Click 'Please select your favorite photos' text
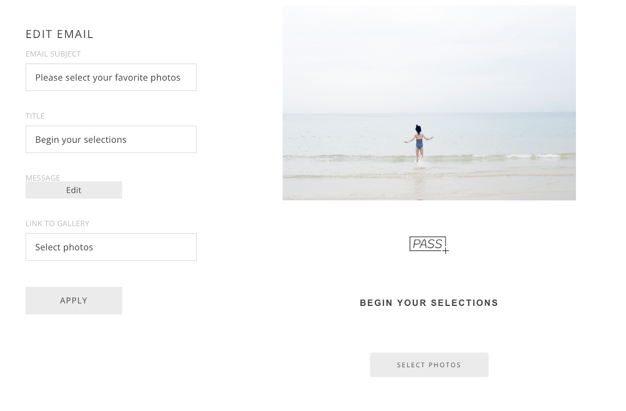Image resolution: width=626 pixels, height=411 pixels. (108, 77)
